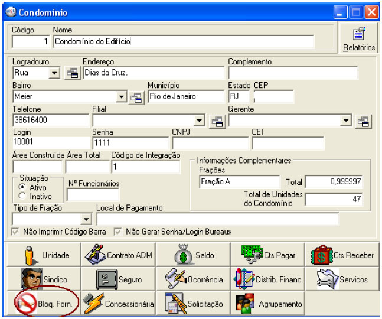Viewport: 382px width, 319px height.
Task: Open the Seguro safe button
Action: pyautogui.click(x=118, y=279)
